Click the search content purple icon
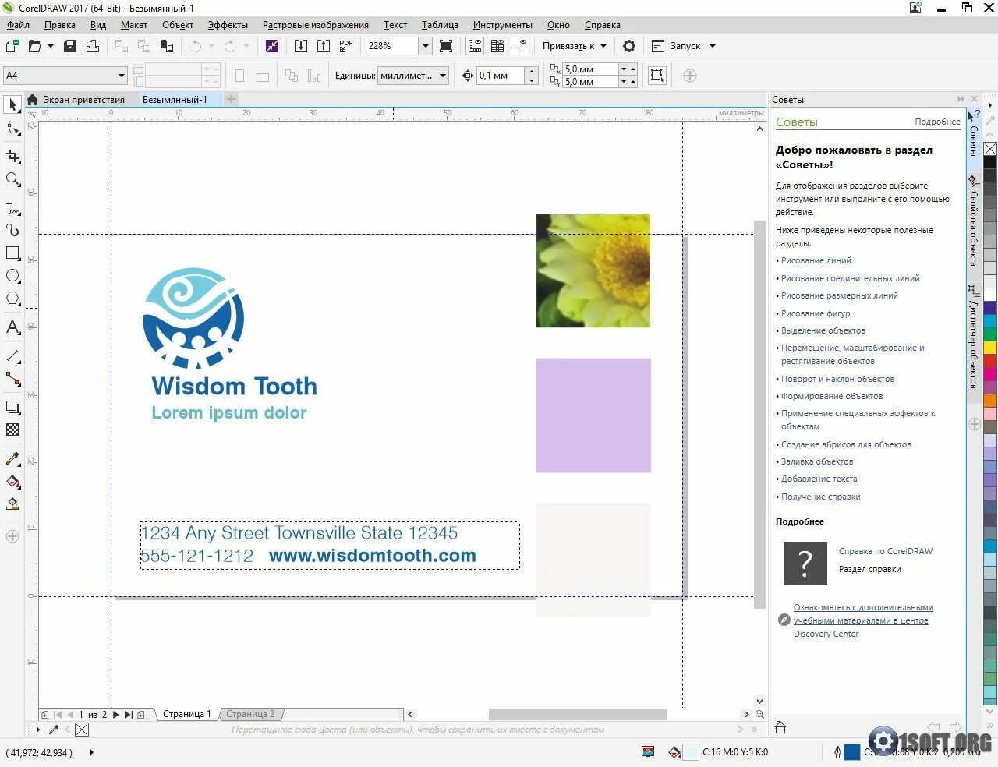 [x=271, y=46]
